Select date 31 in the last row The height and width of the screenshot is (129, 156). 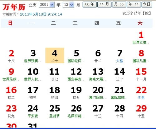tap(33, 126)
